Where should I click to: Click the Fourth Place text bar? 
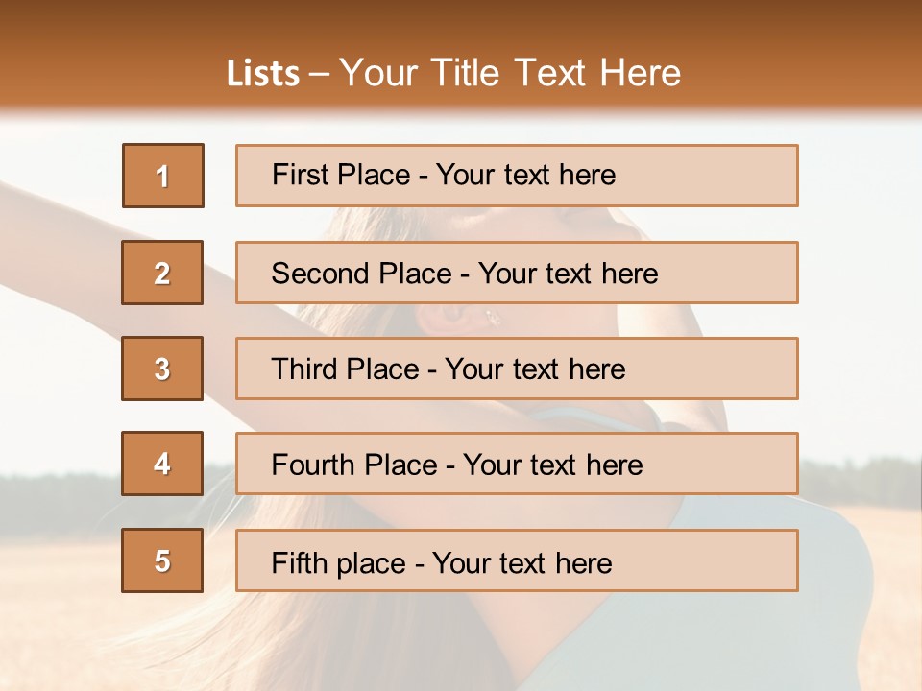(x=517, y=464)
